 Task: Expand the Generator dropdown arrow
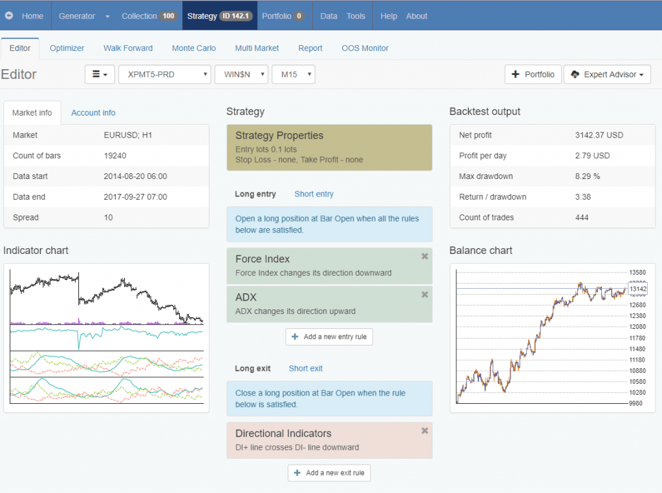(x=107, y=16)
